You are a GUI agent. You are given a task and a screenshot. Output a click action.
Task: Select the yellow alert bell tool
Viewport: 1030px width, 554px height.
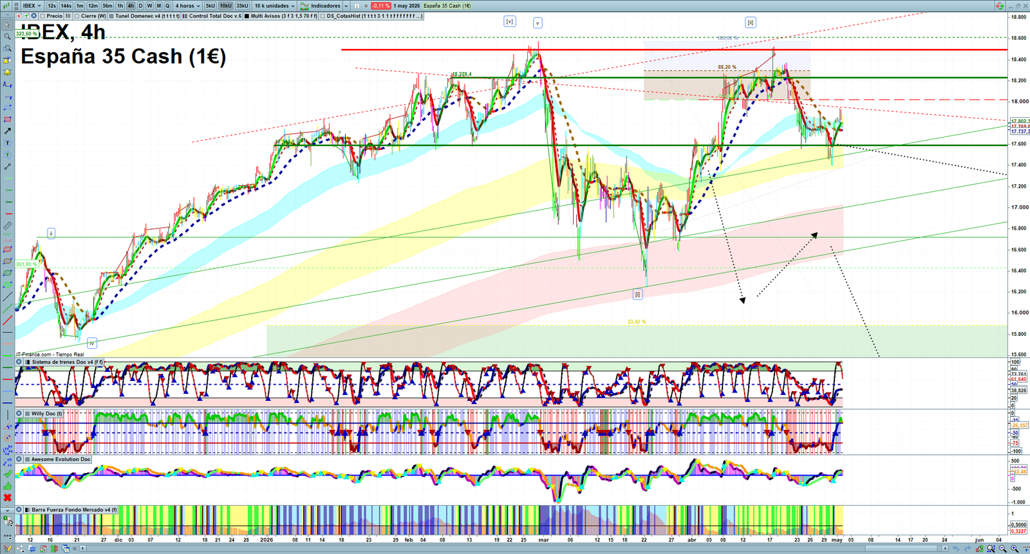coord(8,73)
